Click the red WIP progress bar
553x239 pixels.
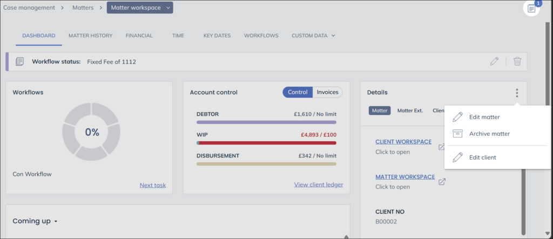(x=266, y=143)
